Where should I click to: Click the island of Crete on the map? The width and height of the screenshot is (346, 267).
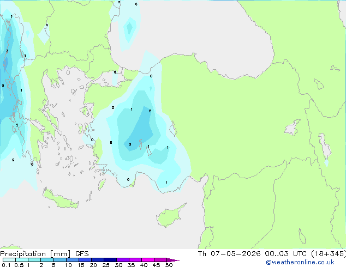coord(60,199)
